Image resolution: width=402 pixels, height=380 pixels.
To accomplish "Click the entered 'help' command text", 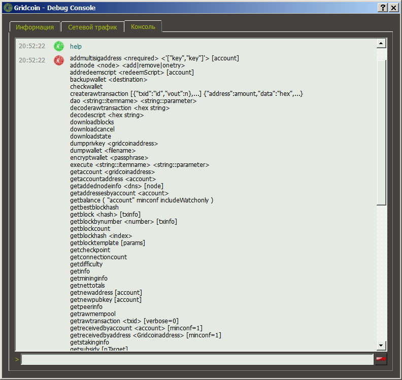I will click(x=76, y=46).
